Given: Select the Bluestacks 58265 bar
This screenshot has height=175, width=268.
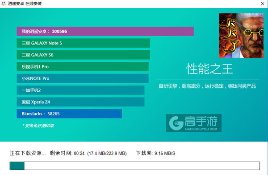Looking at the screenshot, I should (69, 114).
